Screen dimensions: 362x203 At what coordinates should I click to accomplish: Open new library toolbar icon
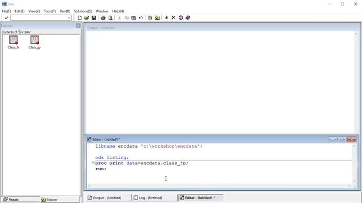point(150,17)
